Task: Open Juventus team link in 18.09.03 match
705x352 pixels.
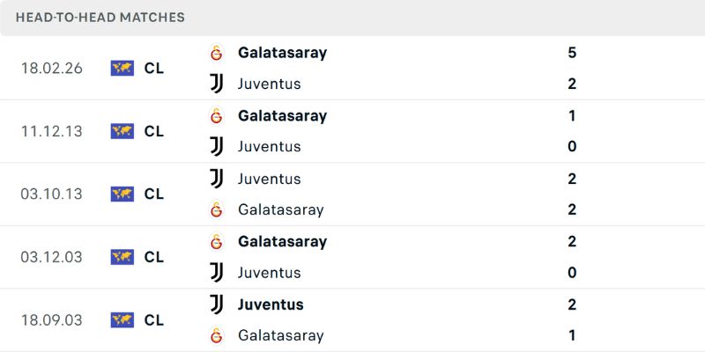Action: (x=271, y=304)
